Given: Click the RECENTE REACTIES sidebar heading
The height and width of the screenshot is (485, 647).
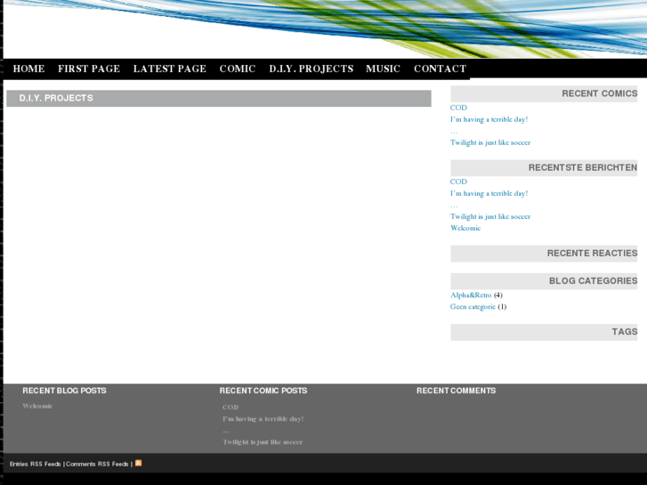Looking at the screenshot, I should pos(592,253).
